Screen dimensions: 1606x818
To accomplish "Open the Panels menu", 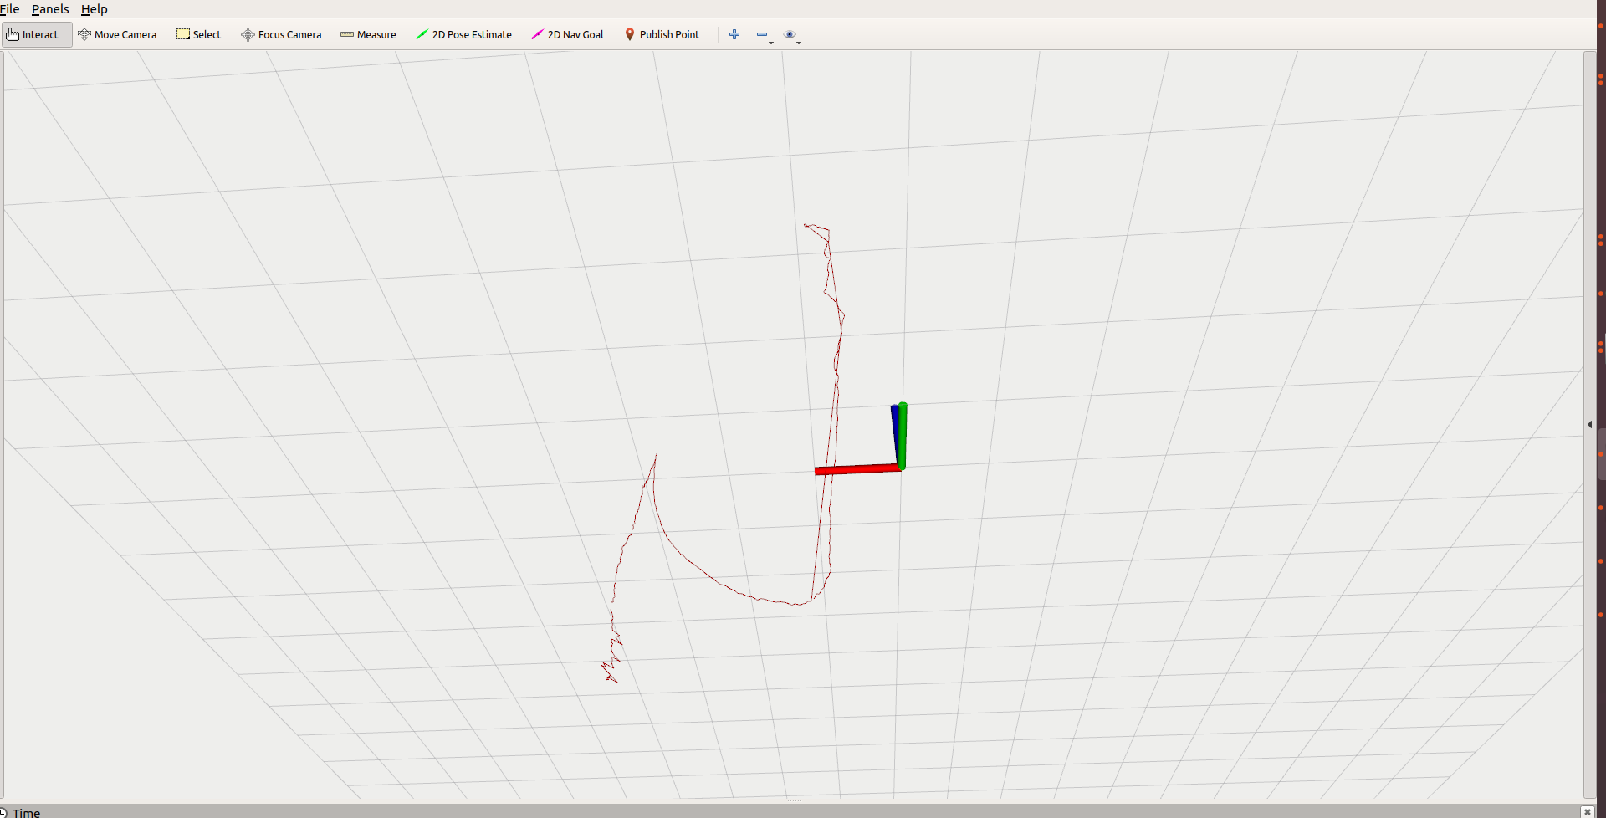I will pos(50,9).
